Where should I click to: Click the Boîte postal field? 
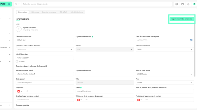(x=45, y=82)
